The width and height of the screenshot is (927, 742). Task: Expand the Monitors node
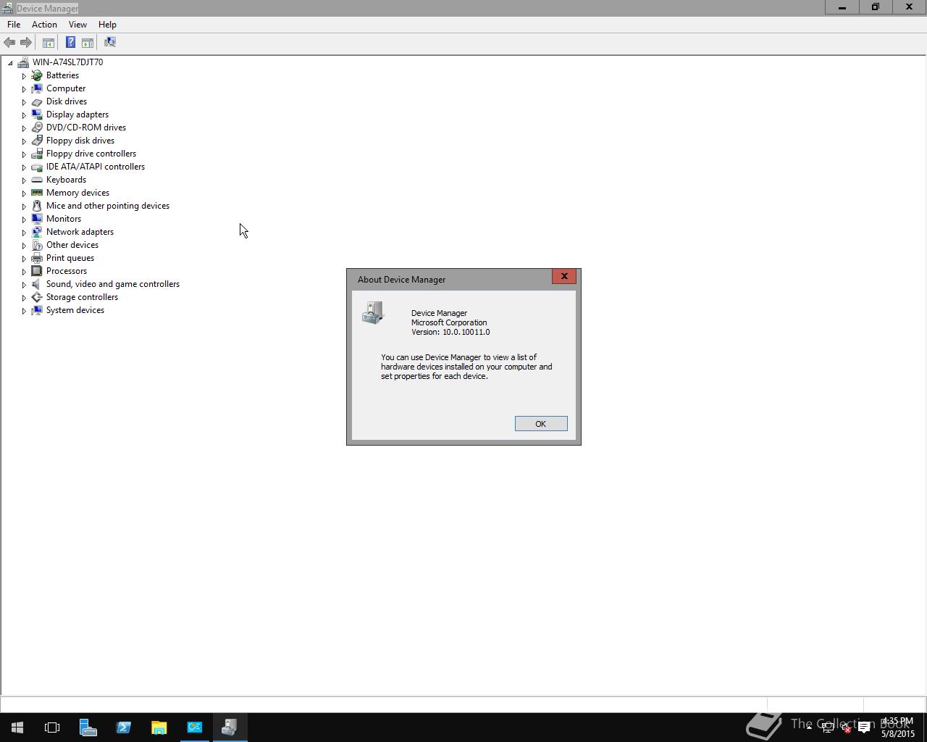(x=24, y=220)
